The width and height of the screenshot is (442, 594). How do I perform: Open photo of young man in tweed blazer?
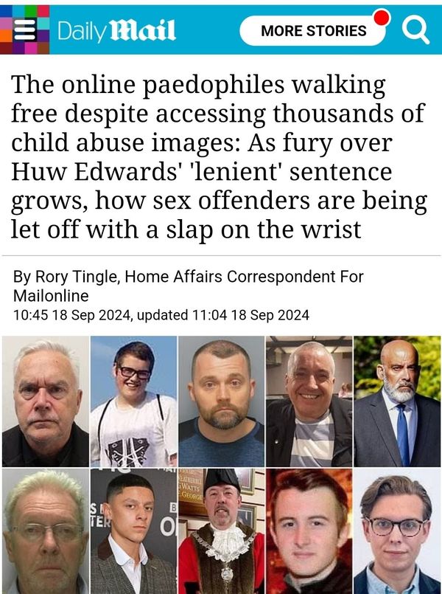133,531
